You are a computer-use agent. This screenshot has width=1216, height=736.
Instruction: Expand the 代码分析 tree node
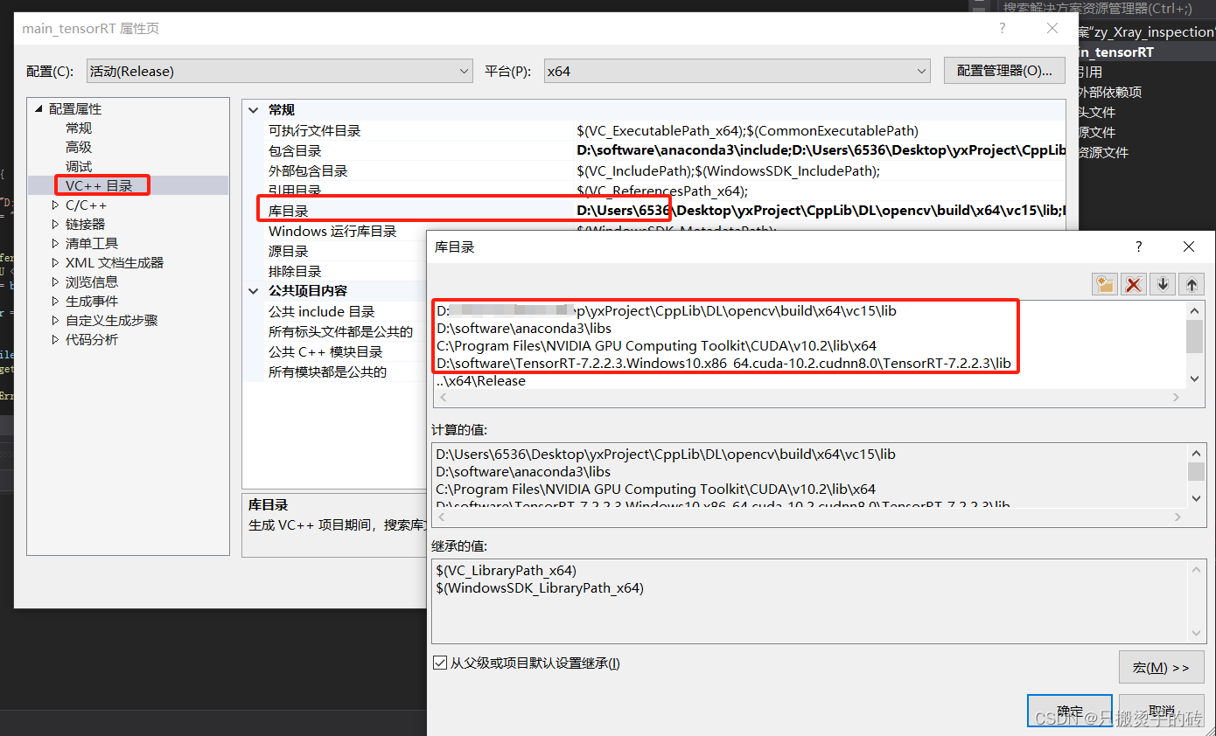coord(56,339)
